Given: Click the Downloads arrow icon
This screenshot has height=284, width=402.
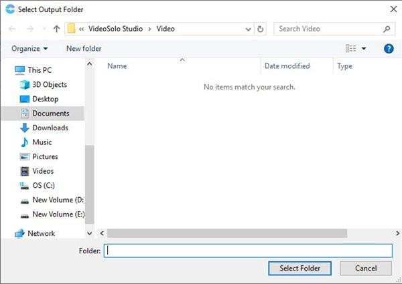Looking at the screenshot, I should coord(25,128).
